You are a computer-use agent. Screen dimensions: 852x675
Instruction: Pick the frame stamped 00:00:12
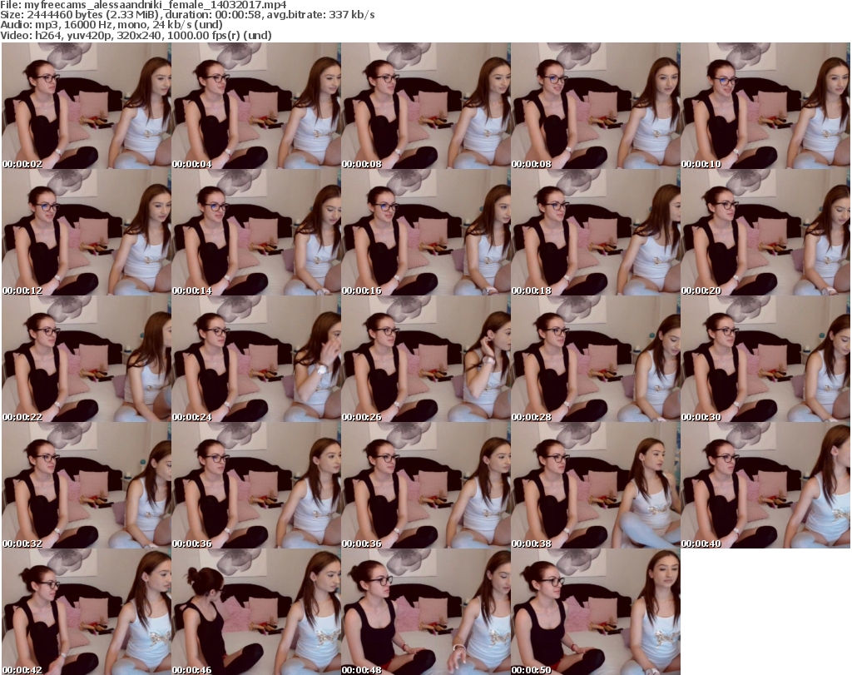tap(87, 232)
